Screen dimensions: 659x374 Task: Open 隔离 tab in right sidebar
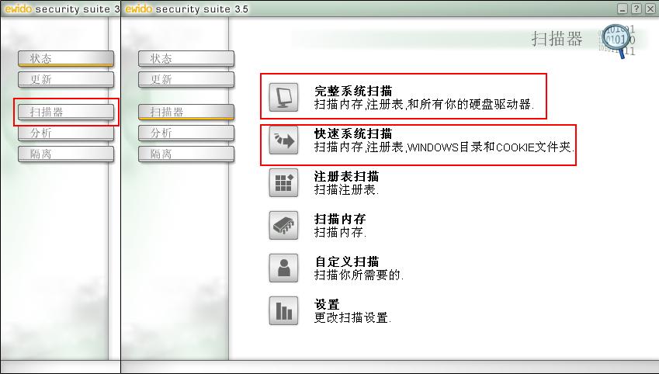coord(186,154)
